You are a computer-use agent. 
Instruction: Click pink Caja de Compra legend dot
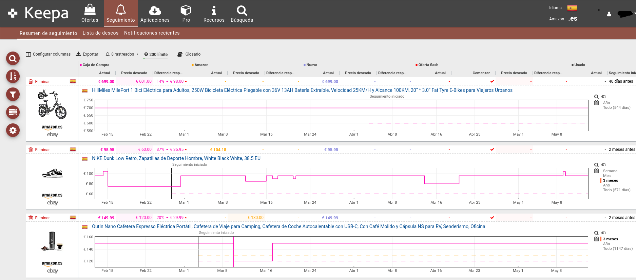tap(81, 65)
